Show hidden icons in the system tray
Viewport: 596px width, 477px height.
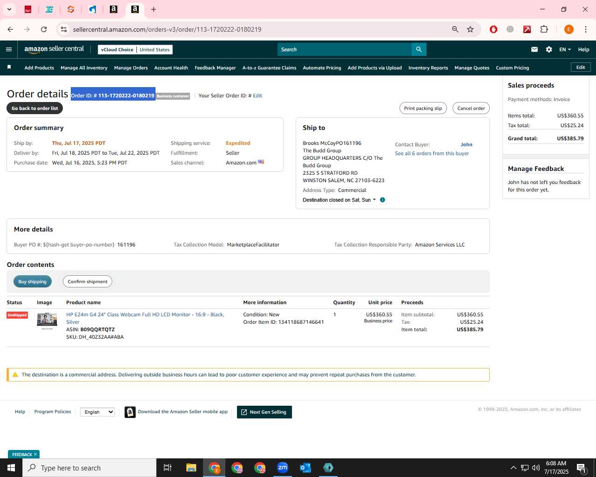tap(513, 468)
